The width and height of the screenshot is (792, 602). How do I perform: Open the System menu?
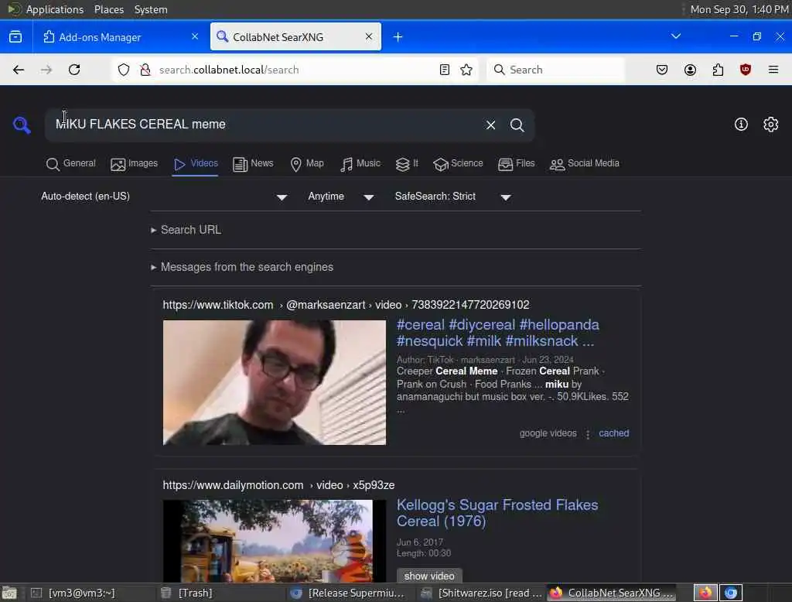151,9
